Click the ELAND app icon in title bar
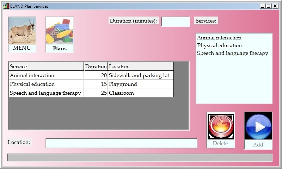This screenshot has height=169, width=282. pyautogui.click(x=6, y=6)
